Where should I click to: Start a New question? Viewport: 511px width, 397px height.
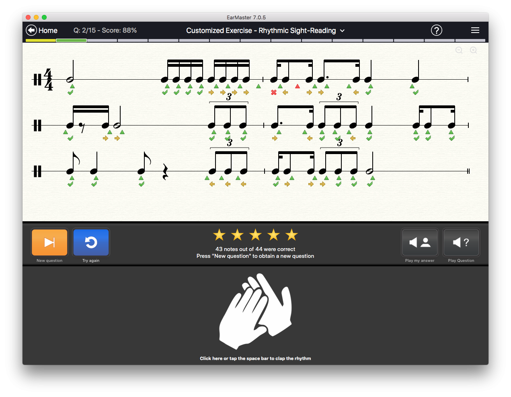[49, 243]
